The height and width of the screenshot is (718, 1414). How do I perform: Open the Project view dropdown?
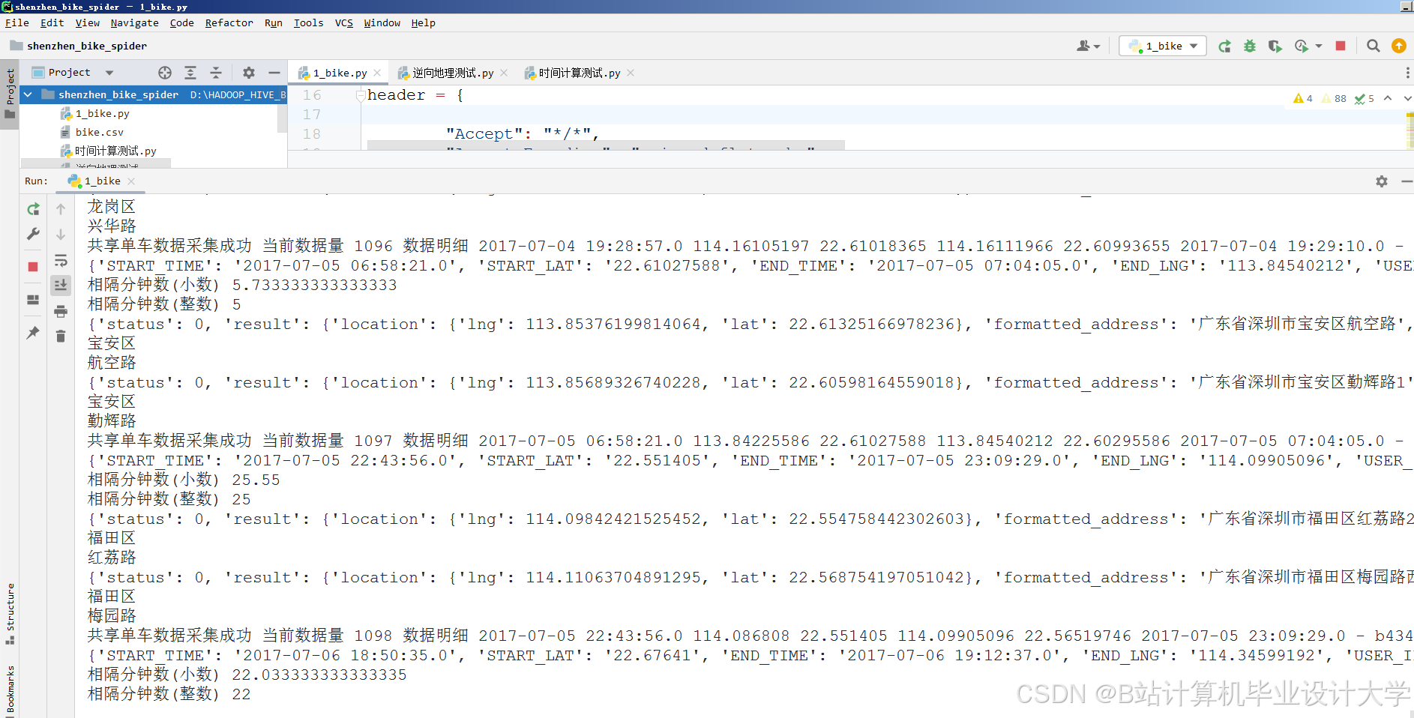(109, 72)
